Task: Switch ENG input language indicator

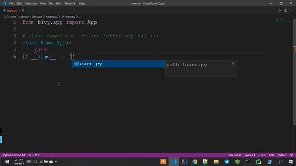Action: 29,162
